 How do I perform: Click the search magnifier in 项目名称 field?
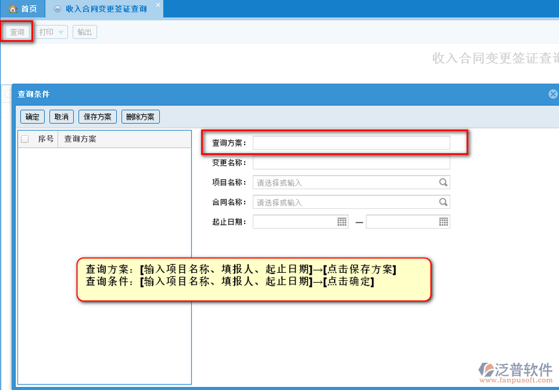pos(443,183)
